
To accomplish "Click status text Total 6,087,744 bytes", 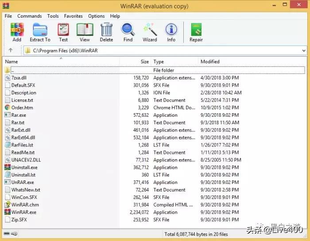I will coord(196,234).
